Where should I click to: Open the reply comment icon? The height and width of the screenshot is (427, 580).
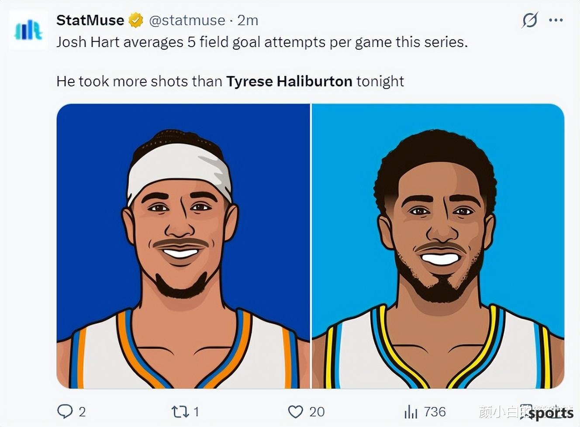point(65,411)
